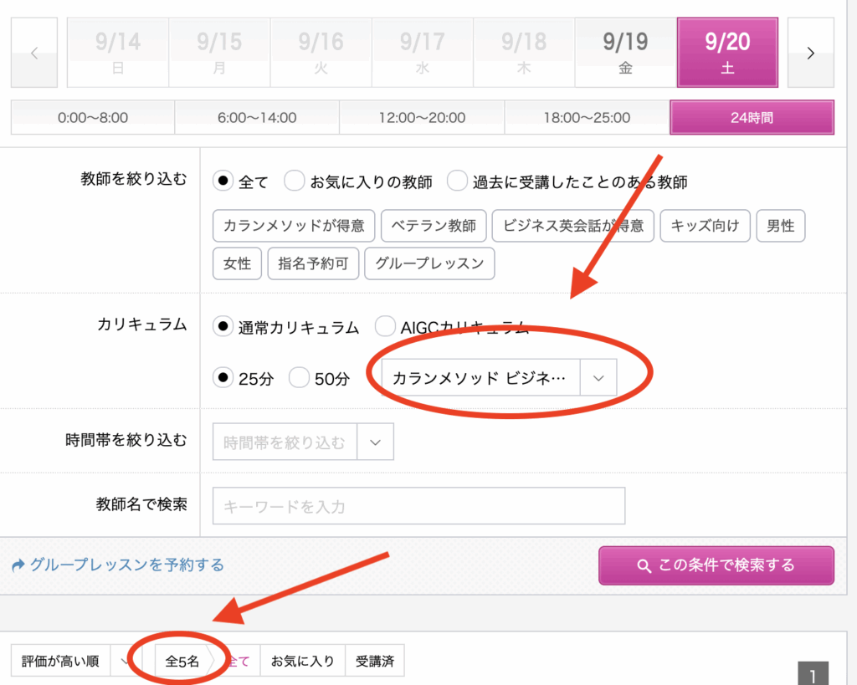Click the share arrow icon beside グループレッスンを予約する
857x685 pixels.
coord(18,565)
